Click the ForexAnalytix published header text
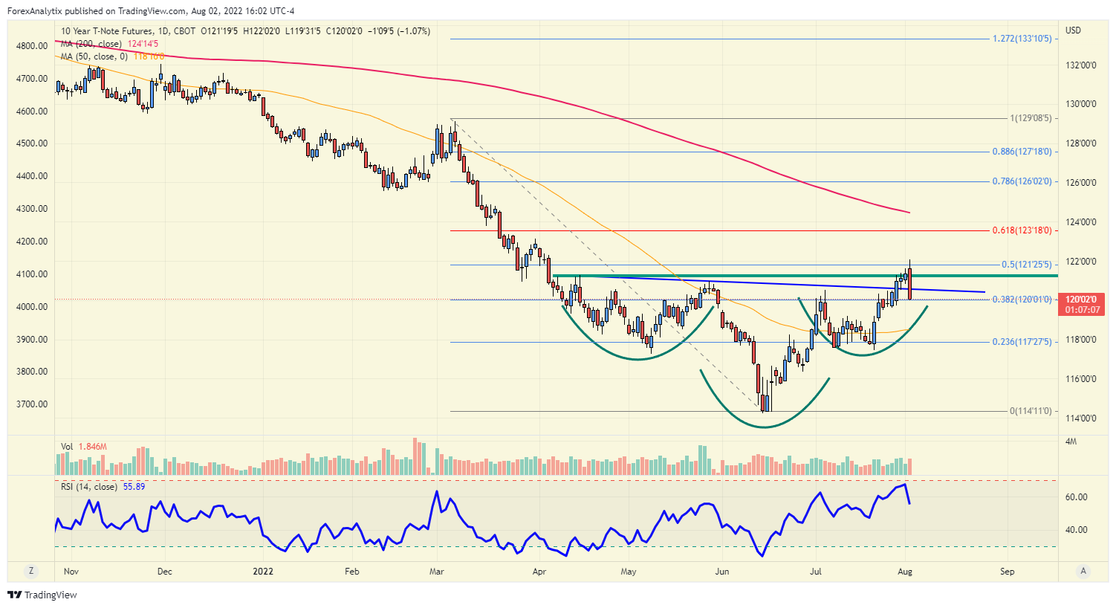 tap(151, 11)
